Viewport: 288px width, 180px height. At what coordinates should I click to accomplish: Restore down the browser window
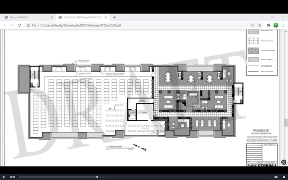pyautogui.click(x=272, y=17)
